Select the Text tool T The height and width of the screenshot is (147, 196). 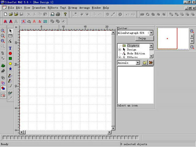[x=10, y=48]
